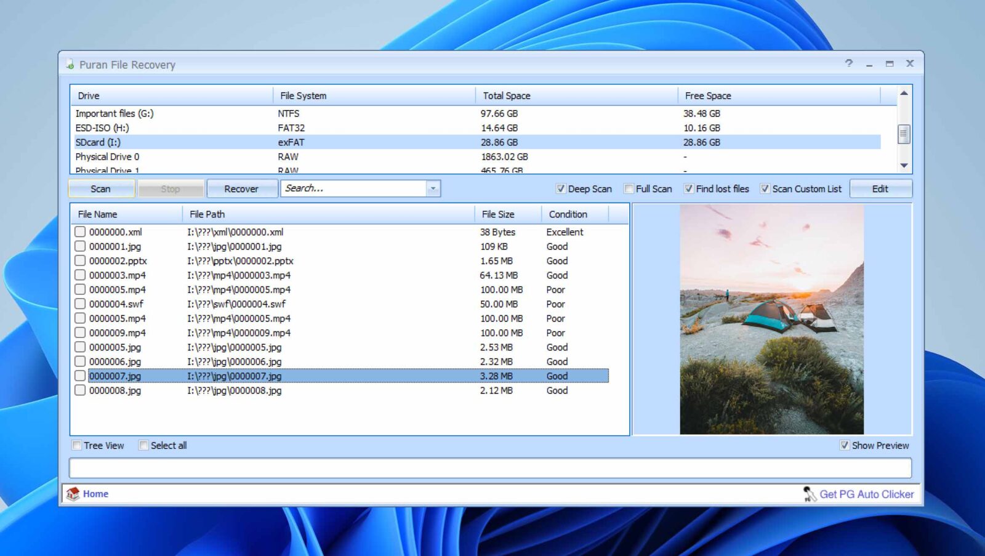This screenshot has width=985, height=556.
Task: Enable Tree View
Action: [76, 445]
